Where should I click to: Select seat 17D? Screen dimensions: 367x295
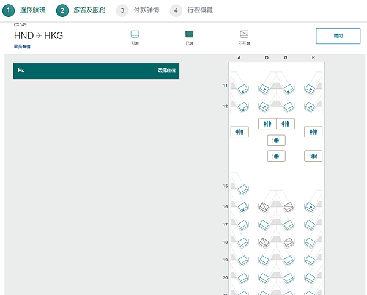coord(264,225)
